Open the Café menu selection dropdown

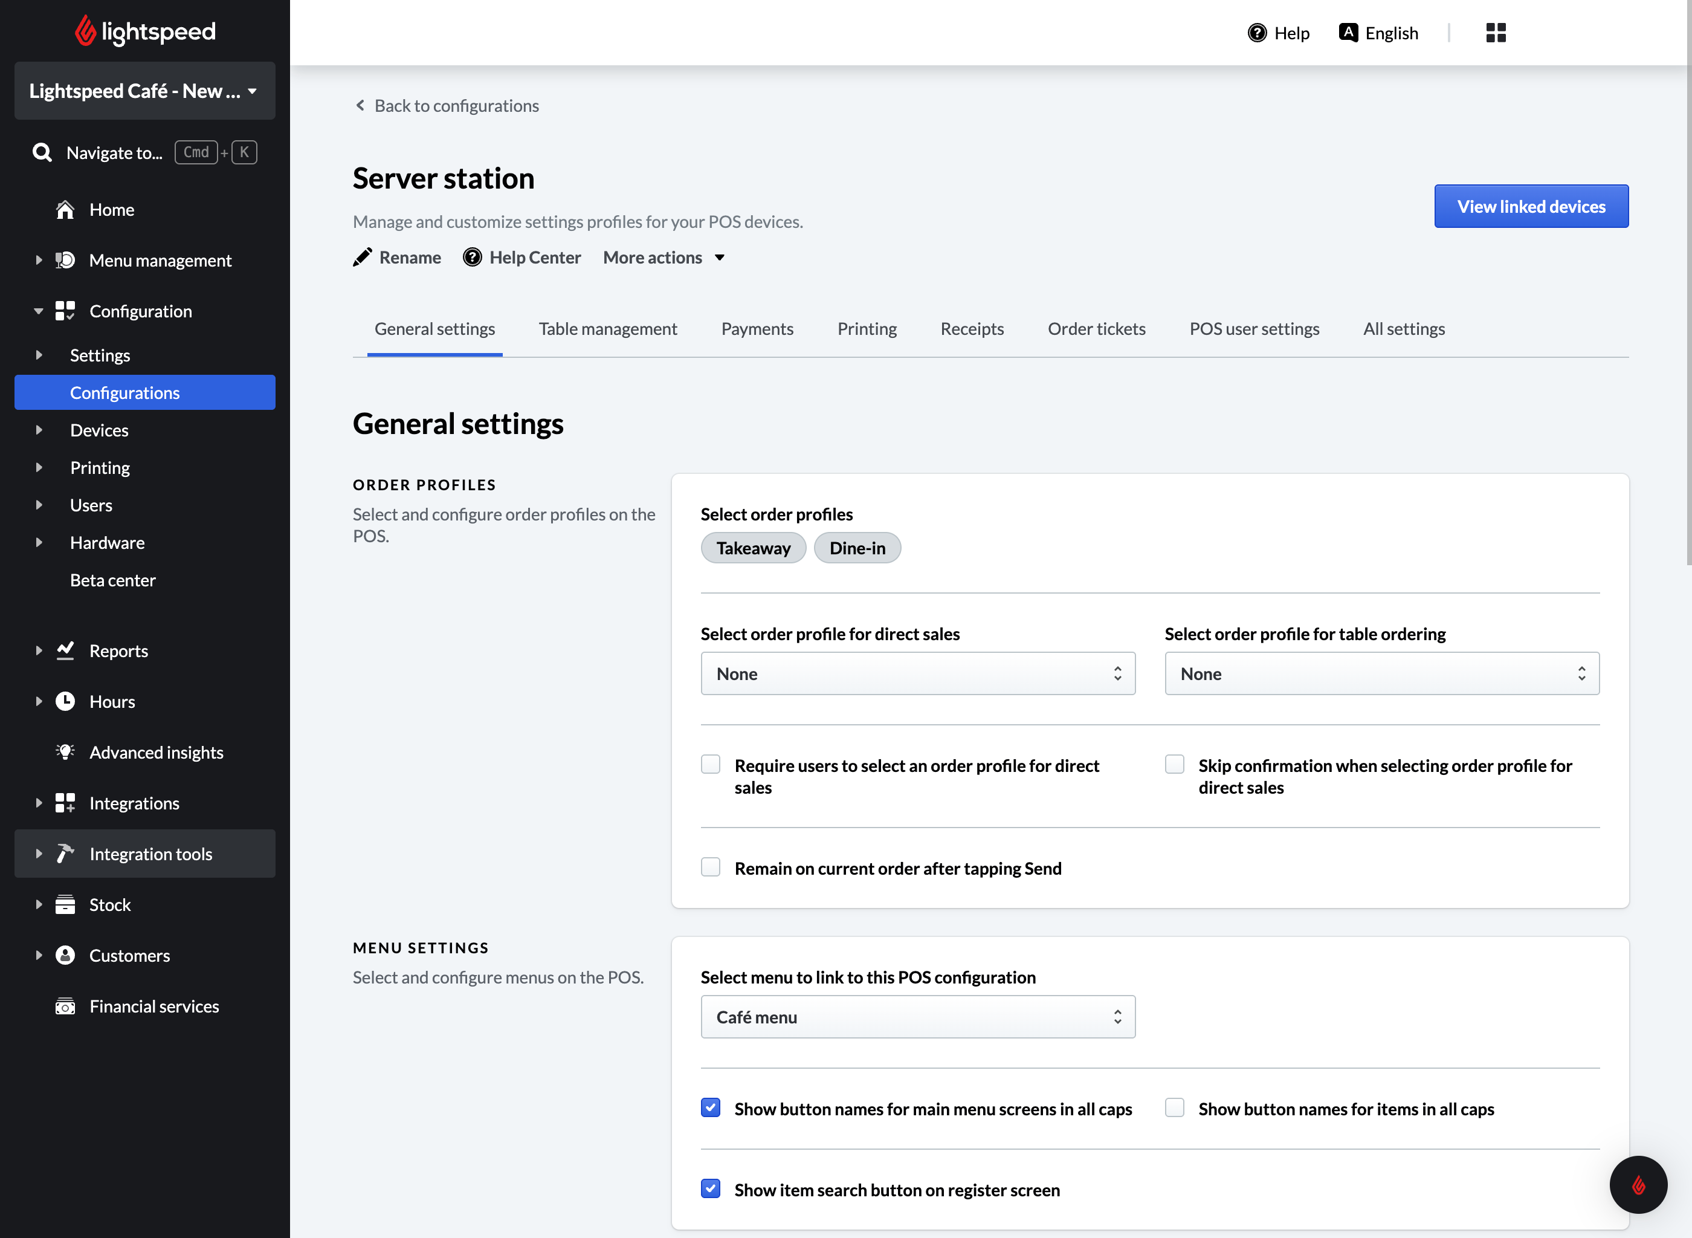tap(917, 1017)
